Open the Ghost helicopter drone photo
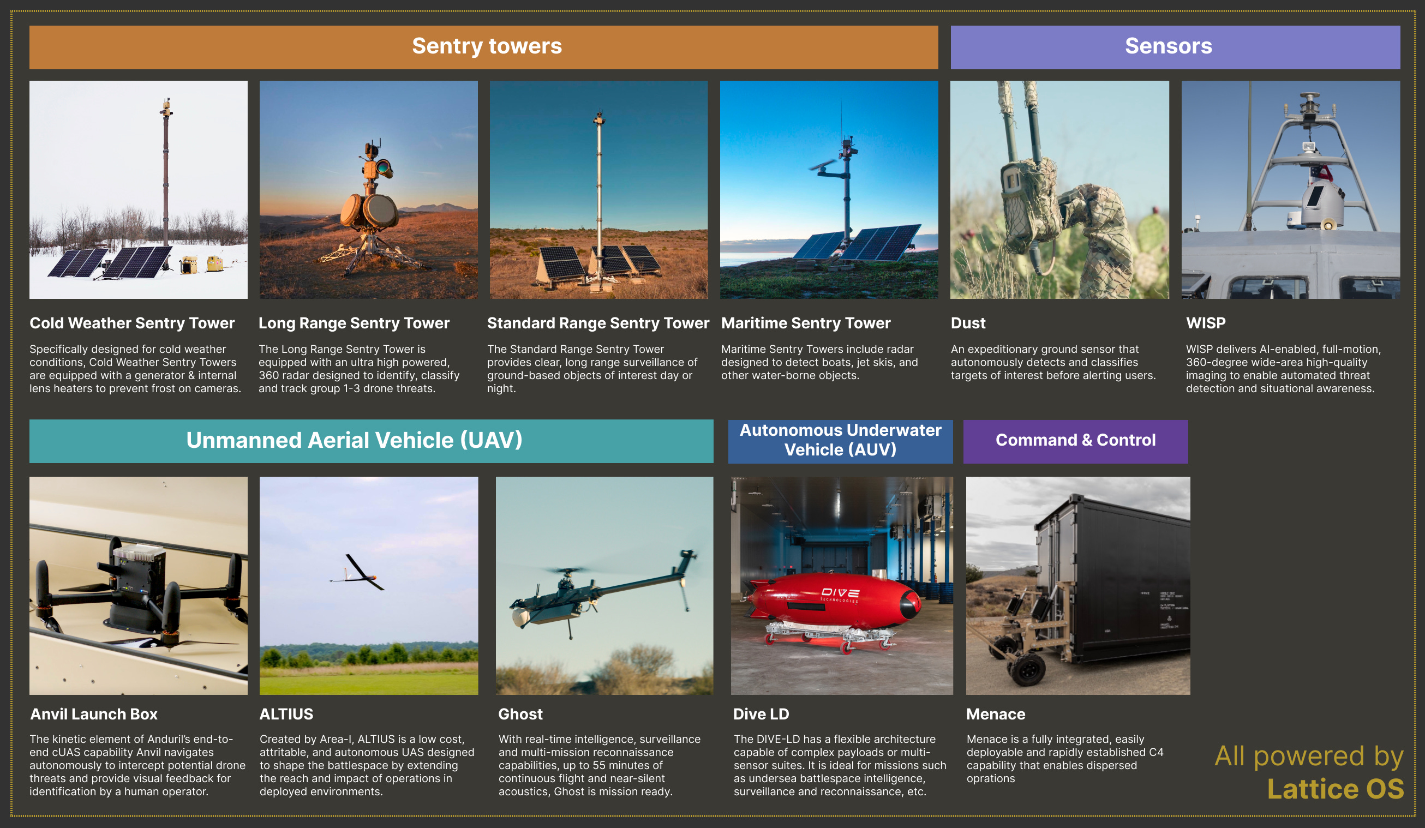 tap(604, 585)
